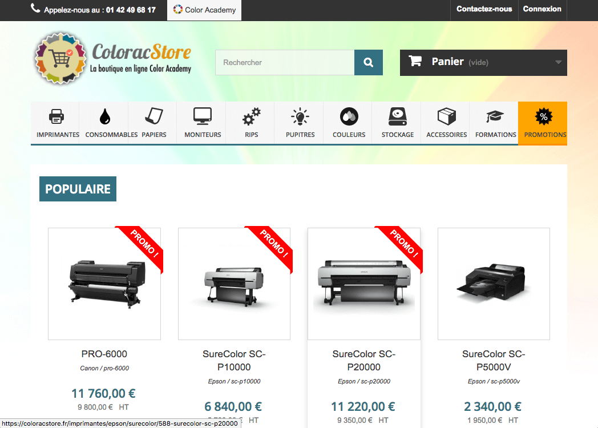
Task: Click the cart icon beside Panier
Action: (415, 61)
